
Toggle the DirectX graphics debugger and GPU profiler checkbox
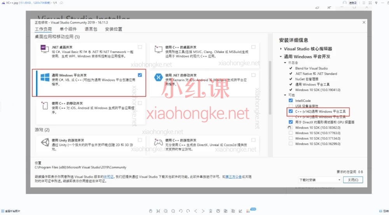[291, 122]
